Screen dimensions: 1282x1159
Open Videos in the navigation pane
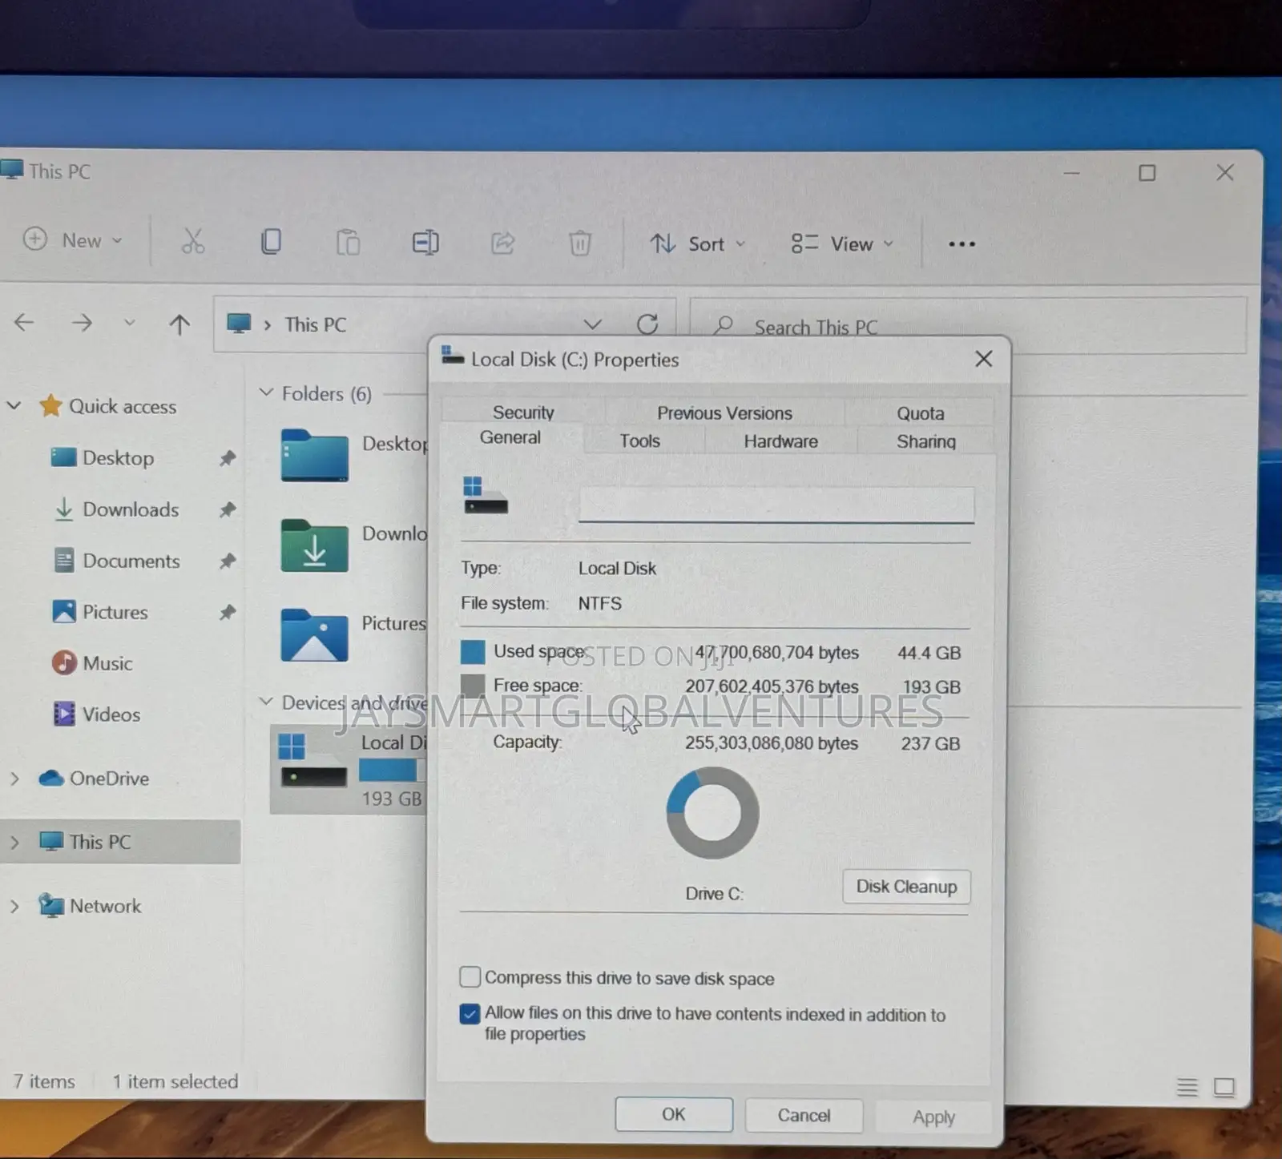click(x=96, y=714)
